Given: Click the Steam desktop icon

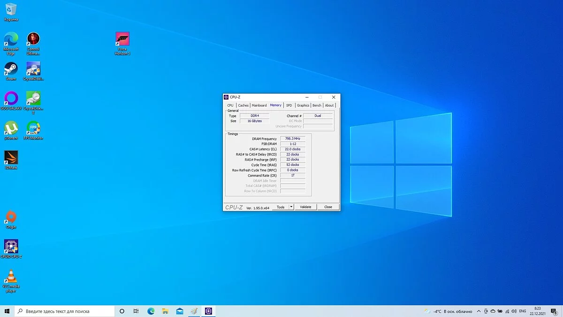Looking at the screenshot, I should (11, 69).
